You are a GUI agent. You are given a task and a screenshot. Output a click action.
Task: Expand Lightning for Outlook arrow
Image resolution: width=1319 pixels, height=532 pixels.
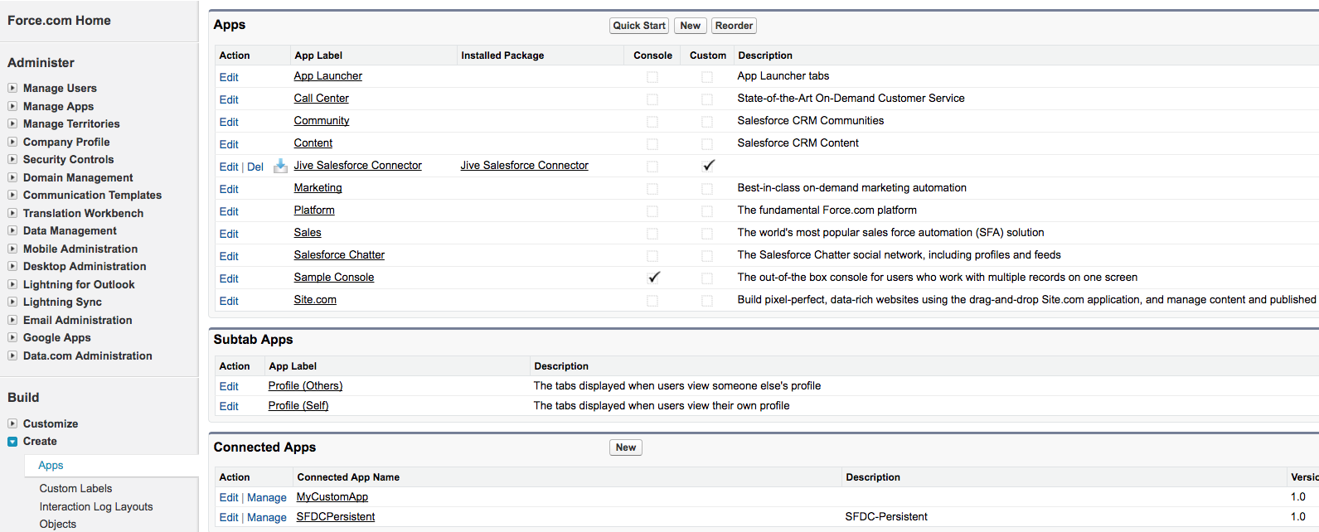(12, 284)
